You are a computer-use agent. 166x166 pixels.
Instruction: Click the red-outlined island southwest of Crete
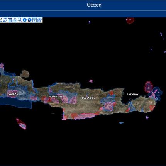pos(21,124)
